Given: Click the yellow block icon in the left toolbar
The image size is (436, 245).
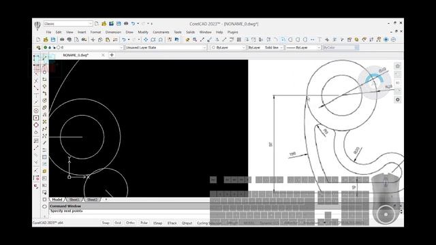Looking at the screenshot, I should point(44,171).
